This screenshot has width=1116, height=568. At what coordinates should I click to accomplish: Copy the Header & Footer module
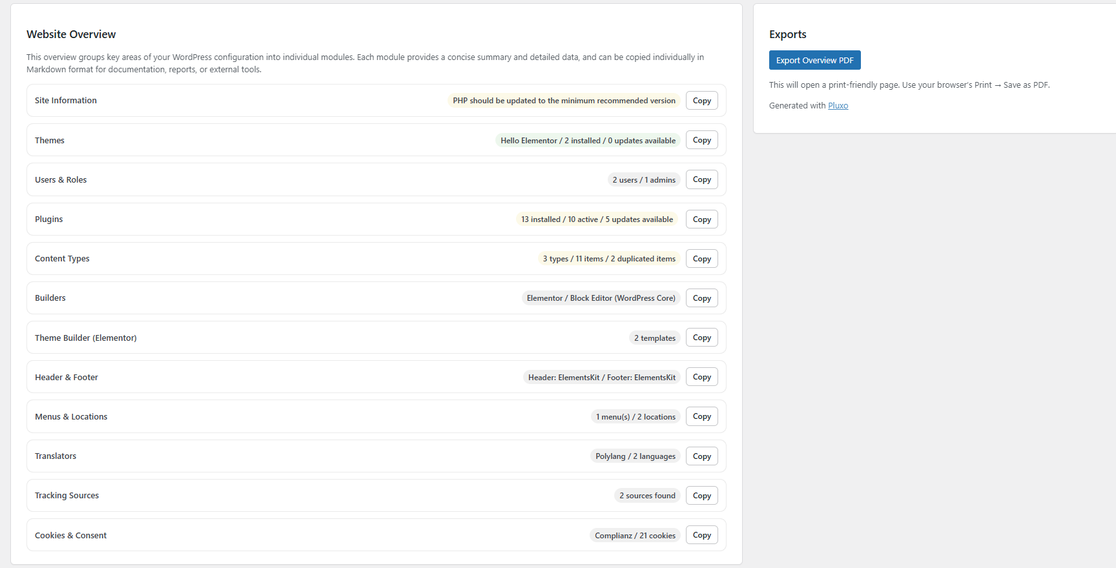coord(701,377)
